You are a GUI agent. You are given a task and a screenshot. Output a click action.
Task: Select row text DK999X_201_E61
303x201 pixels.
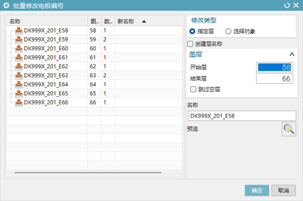click(46, 57)
